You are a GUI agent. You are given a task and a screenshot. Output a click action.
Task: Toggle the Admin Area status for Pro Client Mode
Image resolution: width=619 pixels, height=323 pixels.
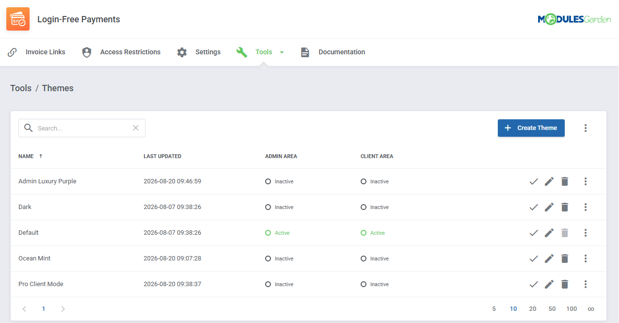pyautogui.click(x=279, y=284)
